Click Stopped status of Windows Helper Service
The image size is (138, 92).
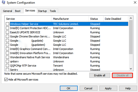click(95, 24)
